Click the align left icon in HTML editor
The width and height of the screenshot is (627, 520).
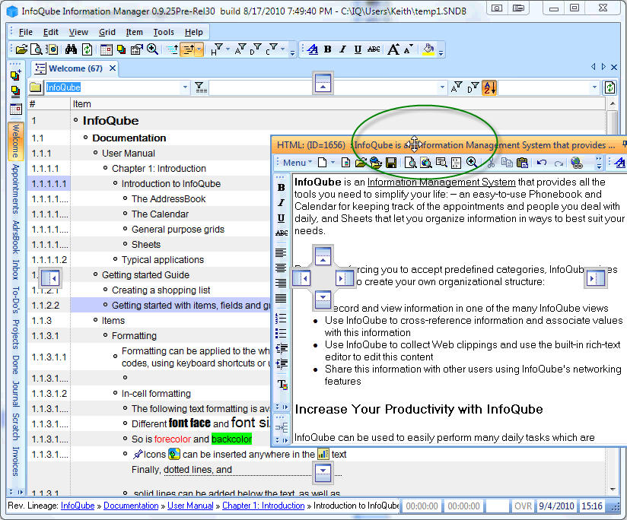[x=281, y=252]
